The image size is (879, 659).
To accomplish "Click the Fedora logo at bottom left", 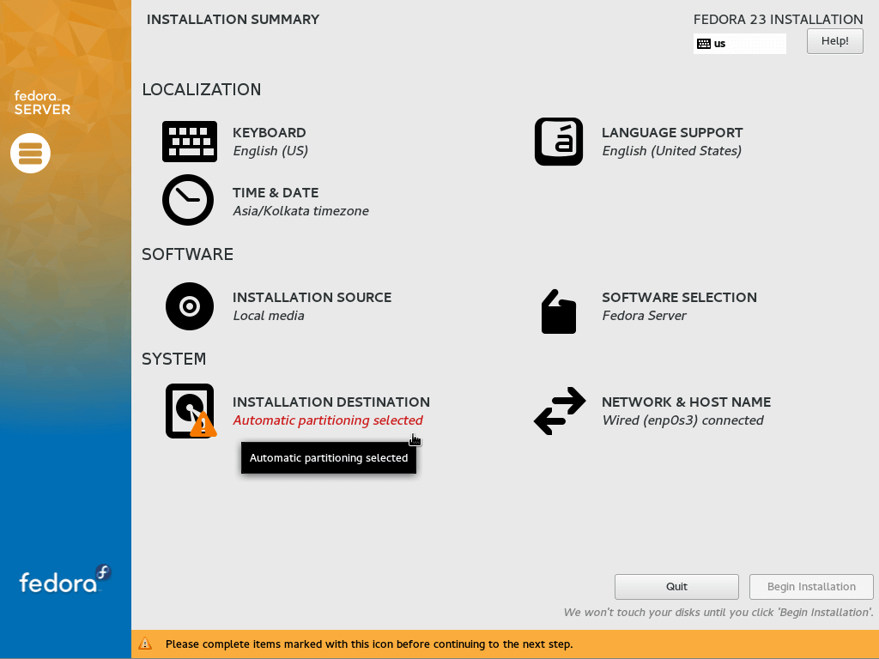I will pyautogui.click(x=65, y=581).
